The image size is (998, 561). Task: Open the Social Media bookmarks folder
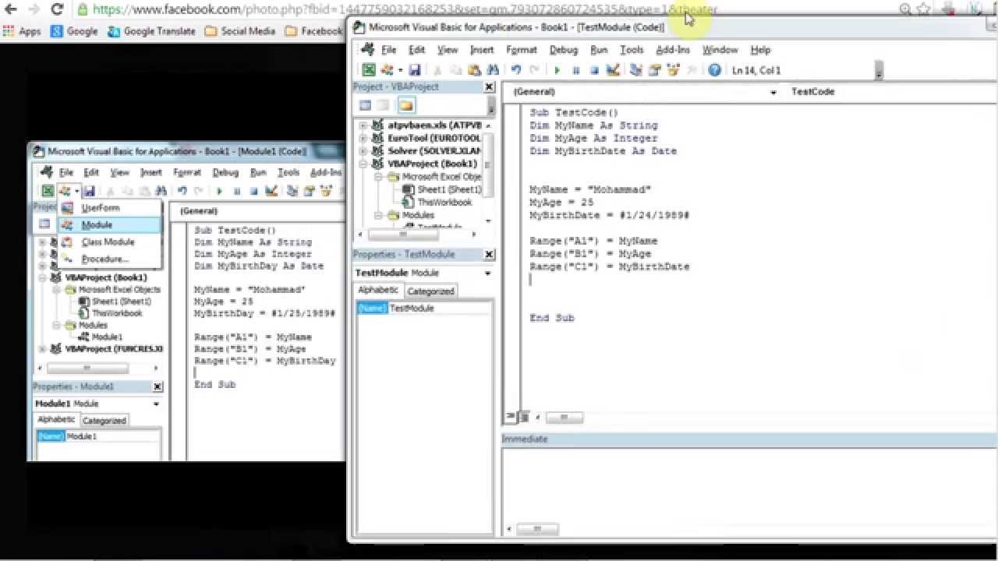click(x=240, y=31)
